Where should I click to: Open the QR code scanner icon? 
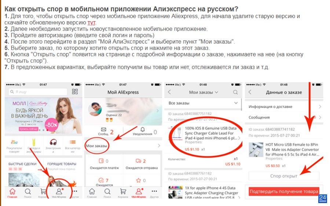click(x=75, y=91)
